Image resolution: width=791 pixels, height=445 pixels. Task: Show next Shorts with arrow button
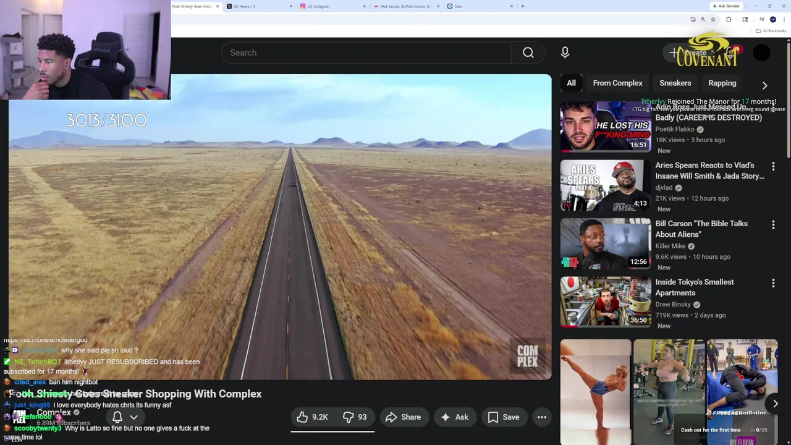(775, 404)
